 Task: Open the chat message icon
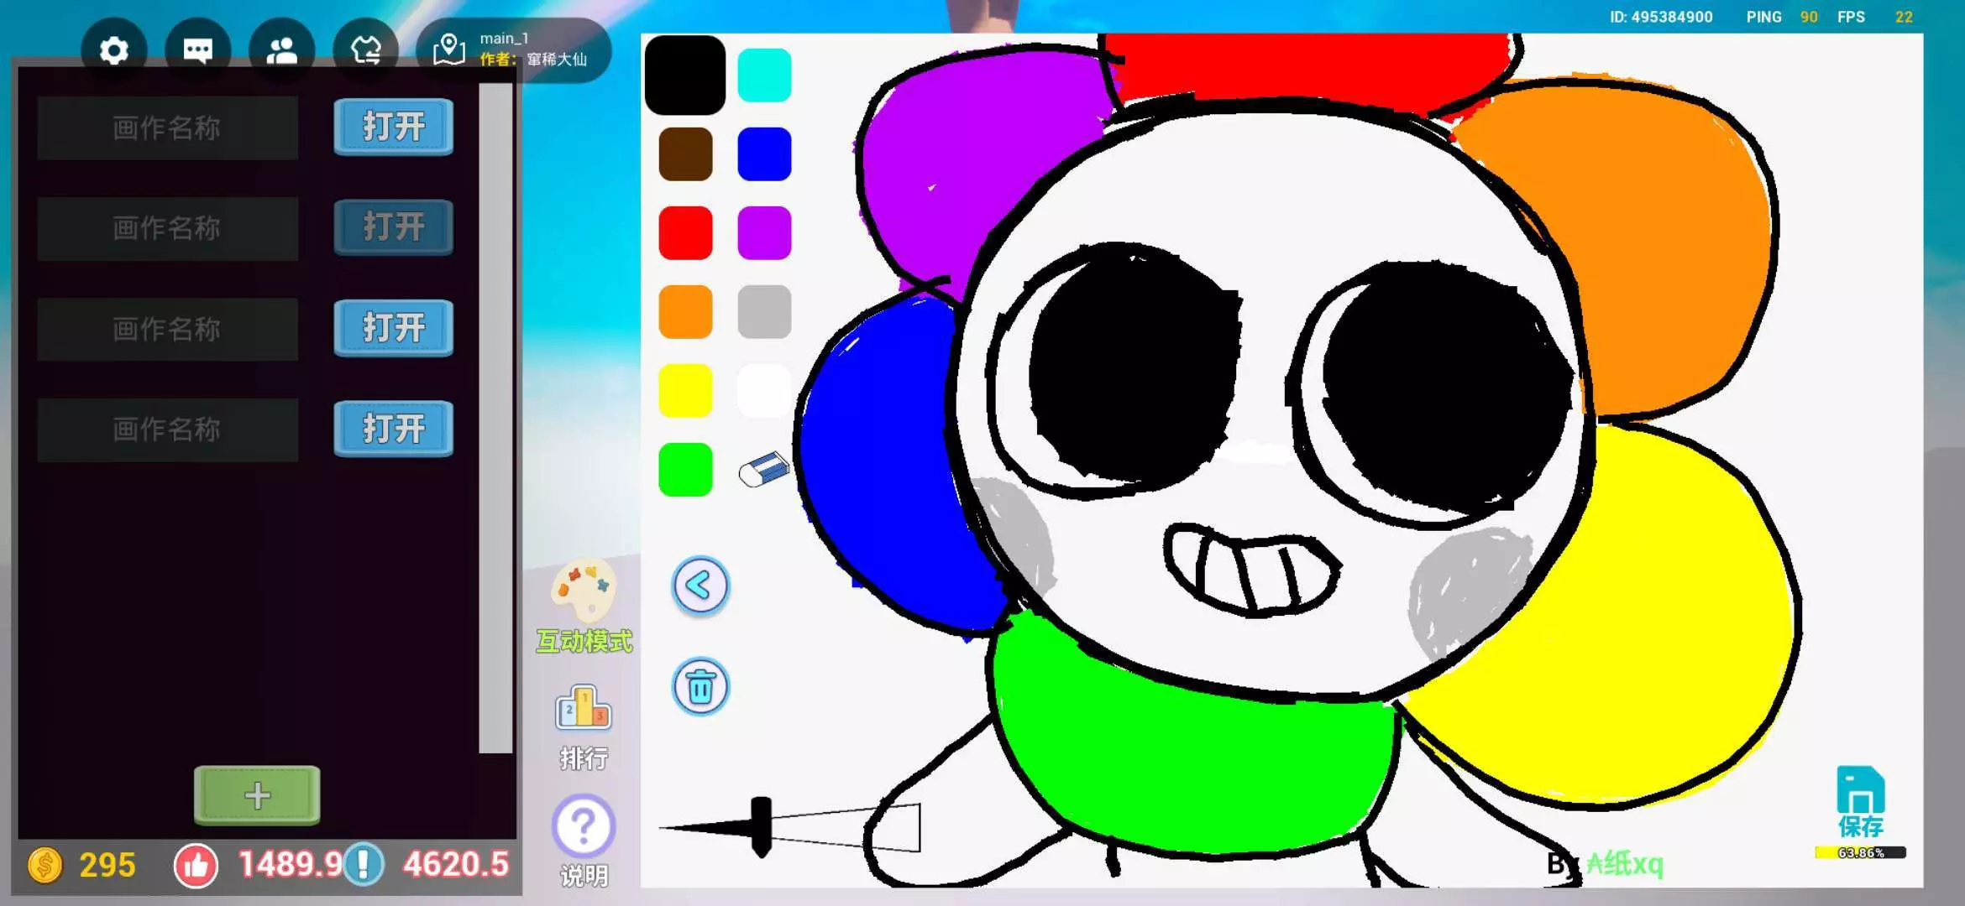198,51
